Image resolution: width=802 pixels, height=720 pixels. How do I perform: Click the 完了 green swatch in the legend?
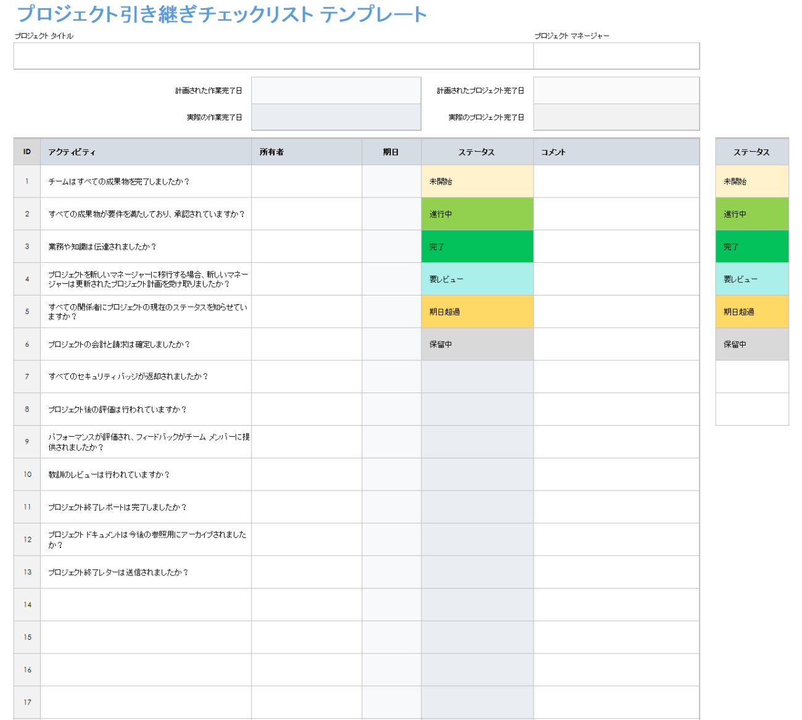coord(752,247)
